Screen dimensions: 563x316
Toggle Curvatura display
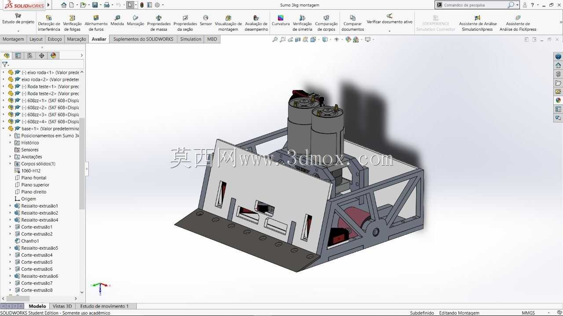pos(281,21)
